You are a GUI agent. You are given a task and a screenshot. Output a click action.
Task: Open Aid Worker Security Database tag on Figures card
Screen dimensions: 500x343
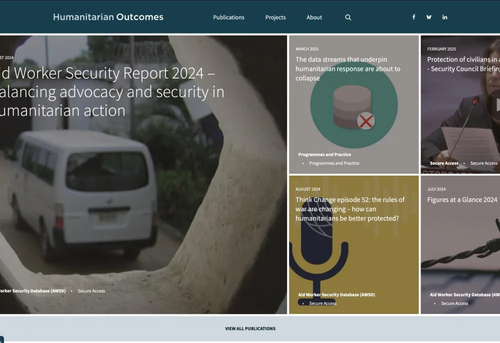(x=464, y=295)
